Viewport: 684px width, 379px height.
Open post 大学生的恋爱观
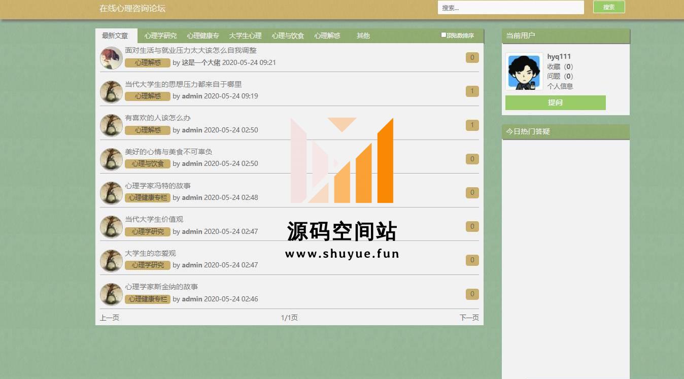pos(151,253)
